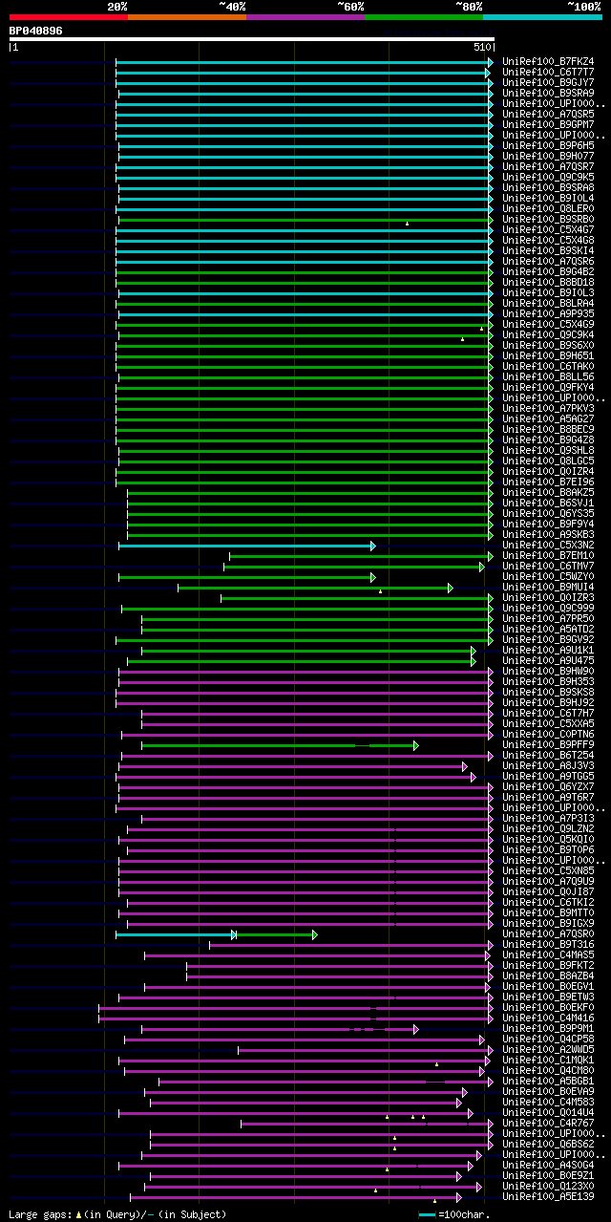Click the UniRef100_Q123X0 label
611x1222 pixels.
coord(548,1186)
